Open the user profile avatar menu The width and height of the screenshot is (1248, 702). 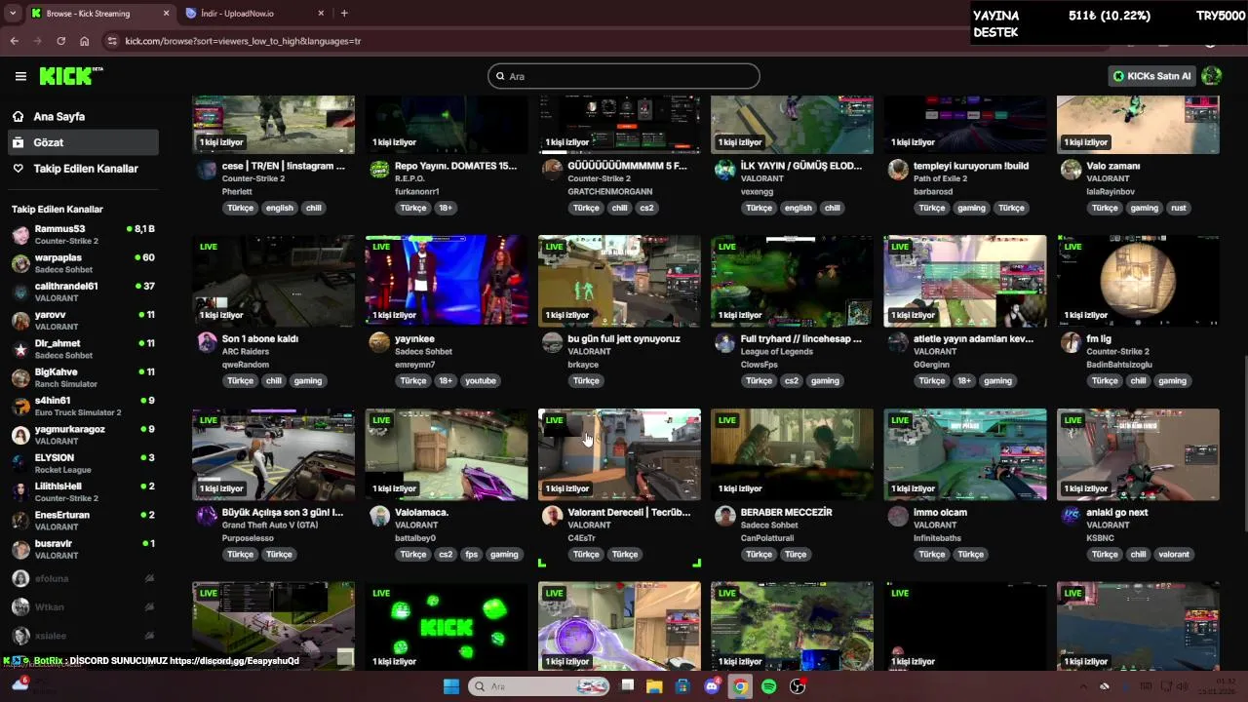click(1212, 76)
